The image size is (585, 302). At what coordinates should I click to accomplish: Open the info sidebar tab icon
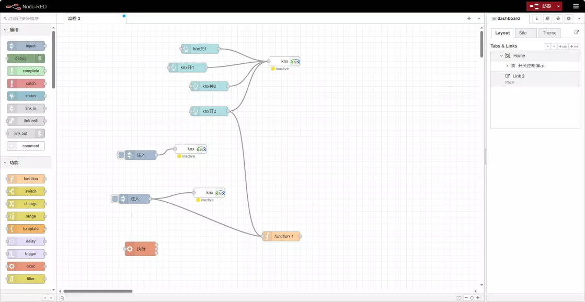536,19
